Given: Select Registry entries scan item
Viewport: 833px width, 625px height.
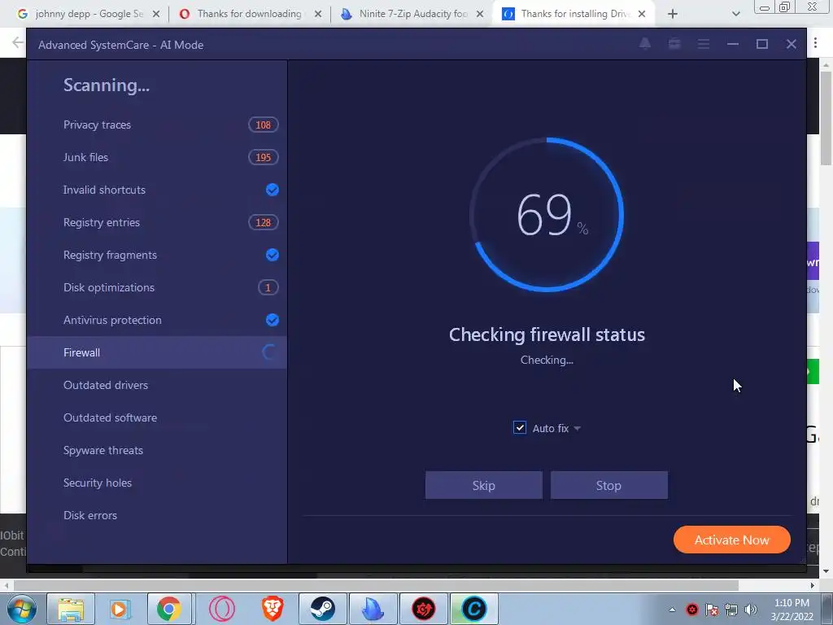Looking at the screenshot, I should (157, 222).
